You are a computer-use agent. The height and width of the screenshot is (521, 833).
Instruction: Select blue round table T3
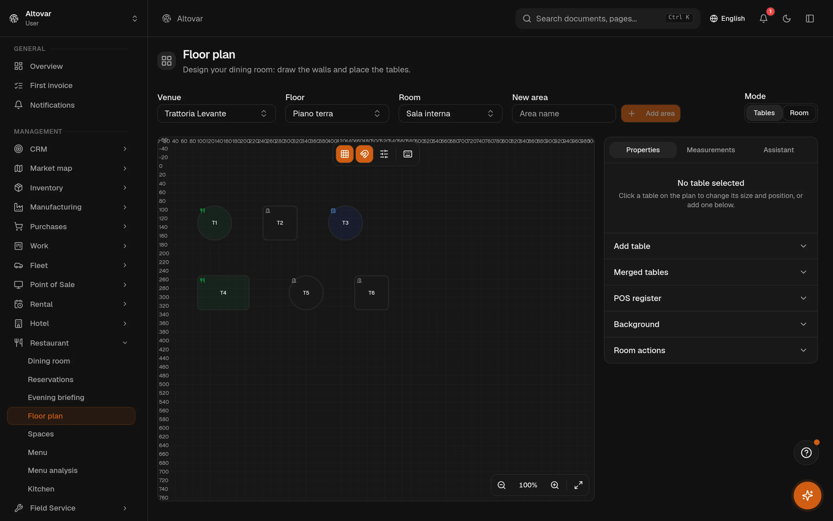tap(345, 223)
